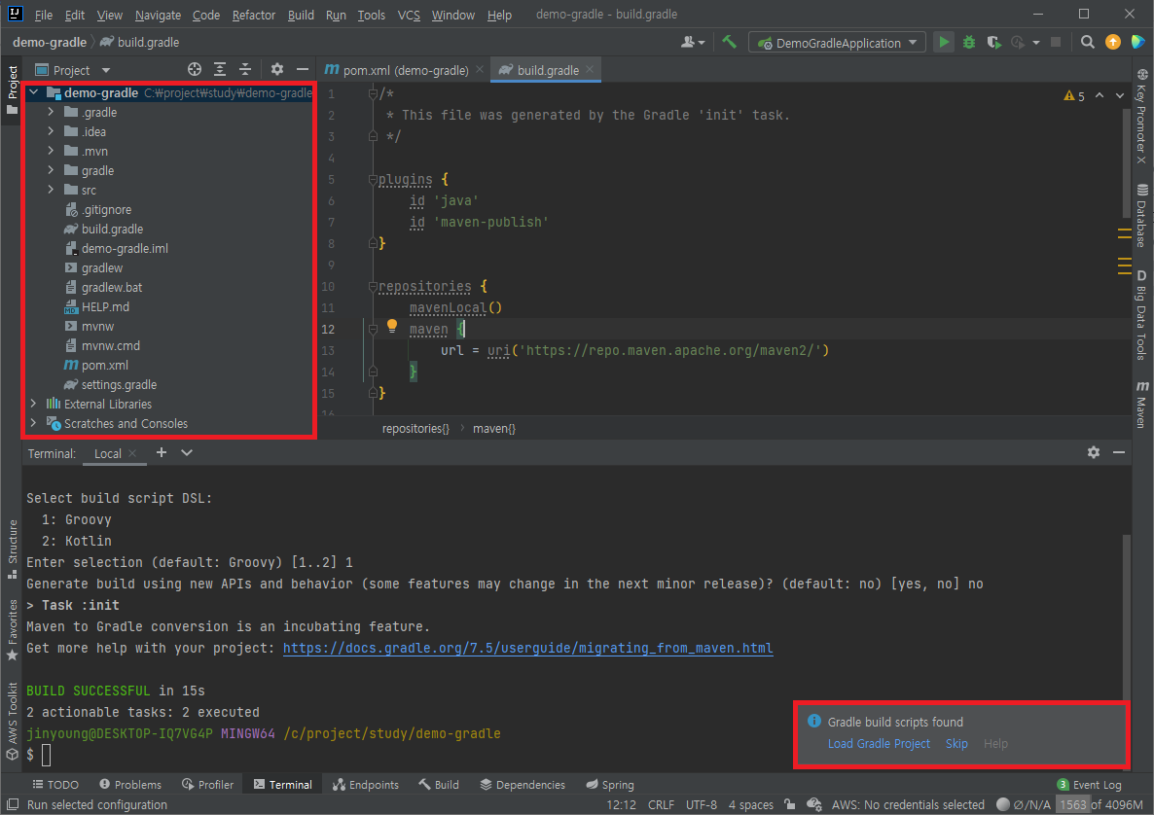Click maven{} in editor breadcrumbs

pos(494,428)
